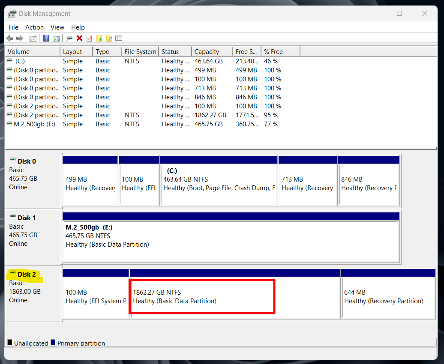Toggle the Show/Hide Console Tree icon

33,39
